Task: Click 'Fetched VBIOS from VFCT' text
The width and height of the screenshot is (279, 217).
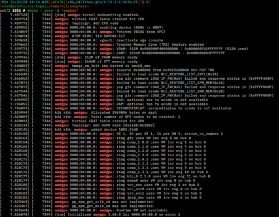Action: click(x=141, y=32)
